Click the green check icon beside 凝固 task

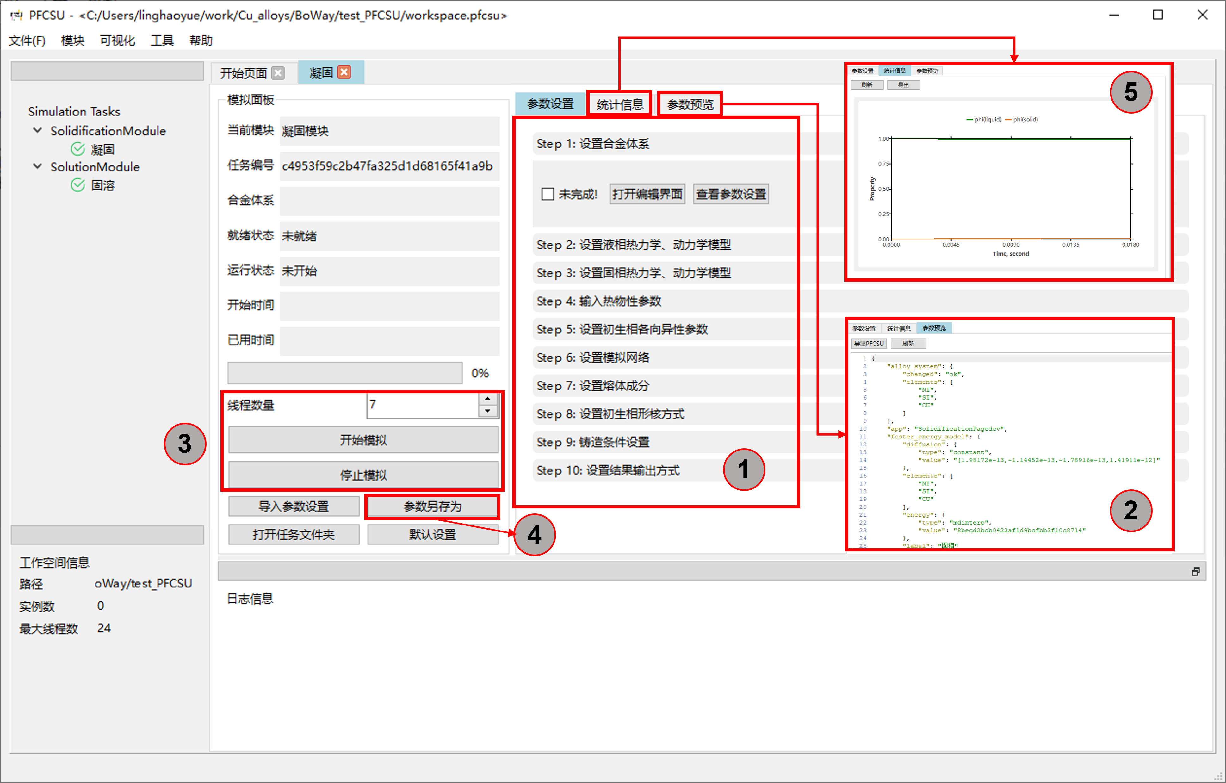click(77, 149)
